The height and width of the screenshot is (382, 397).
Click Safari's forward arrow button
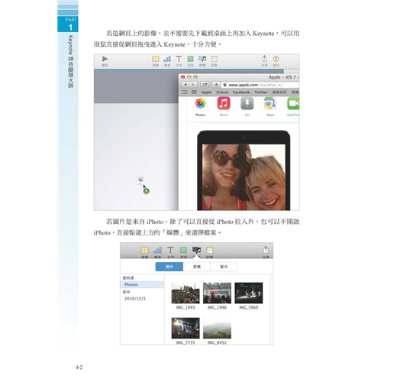[193, 85]
